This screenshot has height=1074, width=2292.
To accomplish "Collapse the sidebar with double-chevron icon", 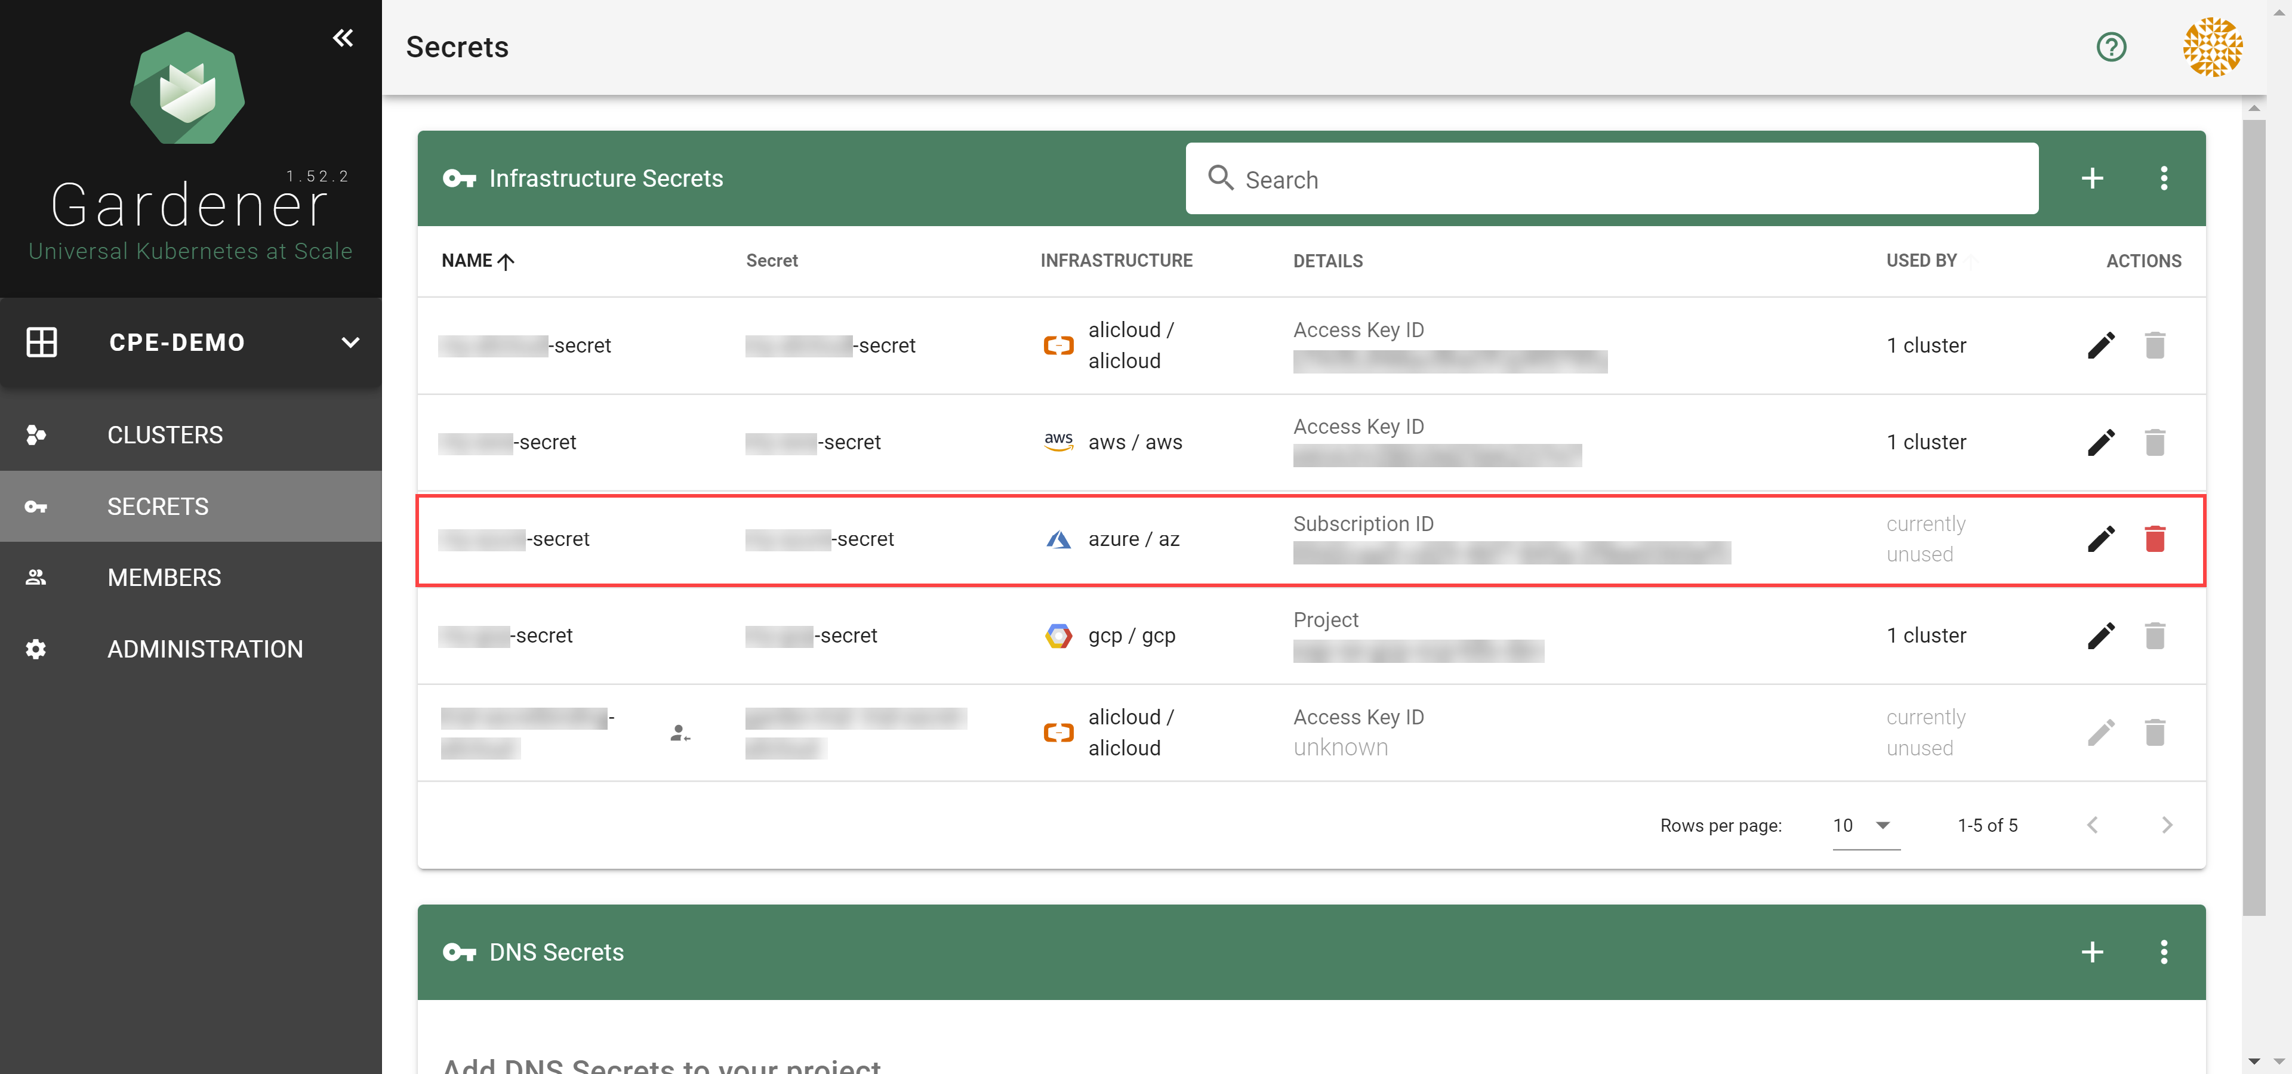I will click(343, 38).
